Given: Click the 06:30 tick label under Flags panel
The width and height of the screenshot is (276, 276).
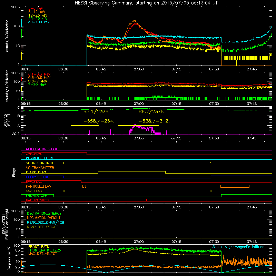Looking at the screenshot, I should pos(63,207).
